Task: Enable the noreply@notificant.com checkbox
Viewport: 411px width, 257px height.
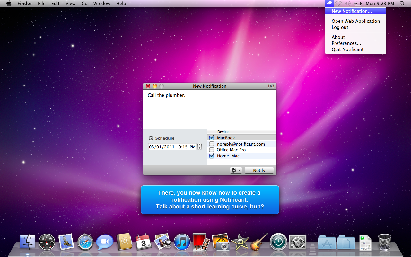Action: (x=212, y=144)
